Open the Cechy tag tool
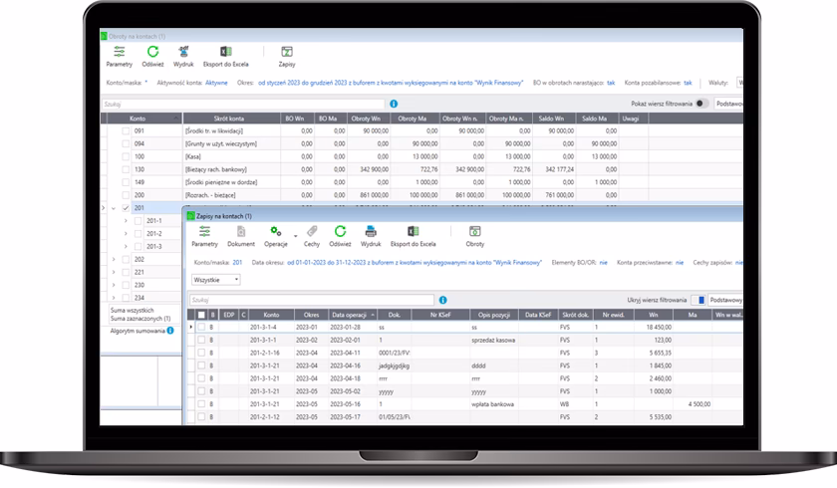 pos(312,236)
